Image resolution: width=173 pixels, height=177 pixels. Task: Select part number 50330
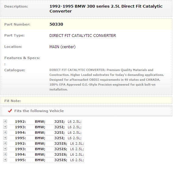coord(56,24)
